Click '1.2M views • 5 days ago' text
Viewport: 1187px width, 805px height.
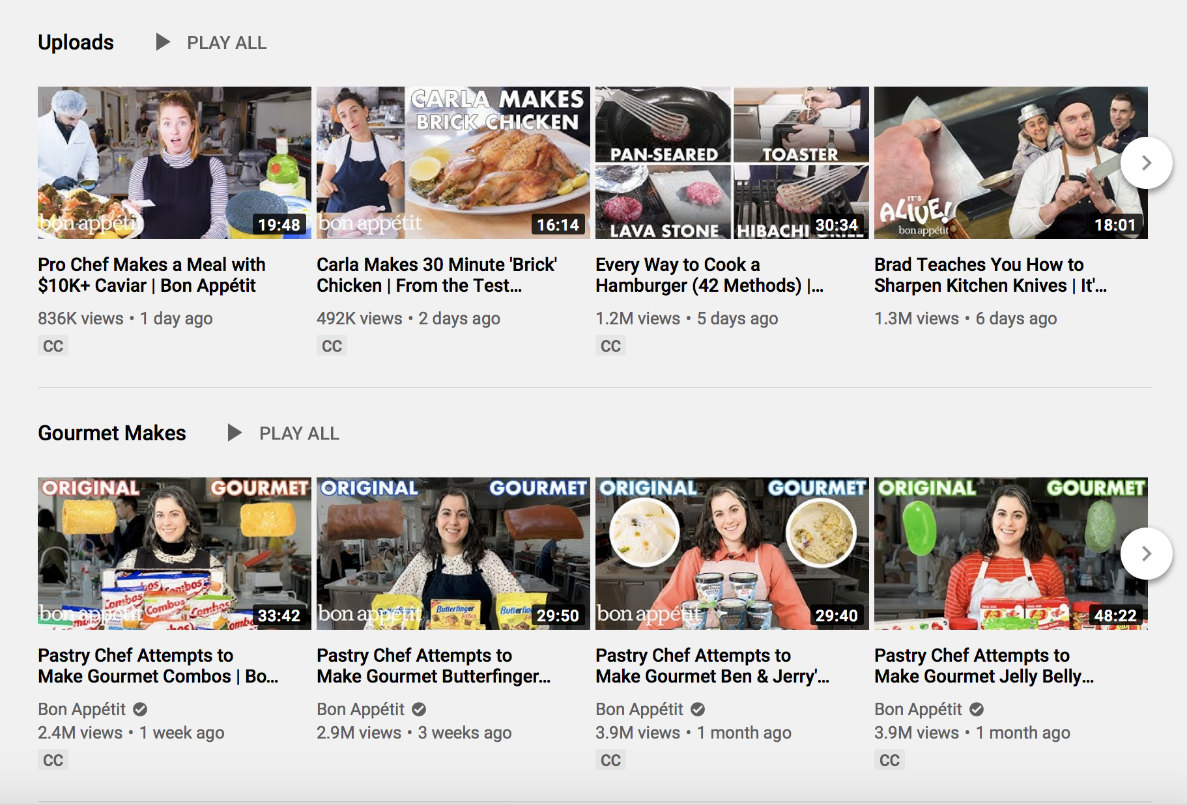click(687, 318)
